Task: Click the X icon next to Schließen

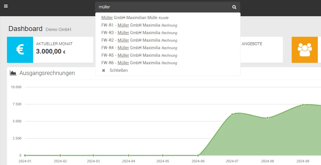Action: coord(104,70)
